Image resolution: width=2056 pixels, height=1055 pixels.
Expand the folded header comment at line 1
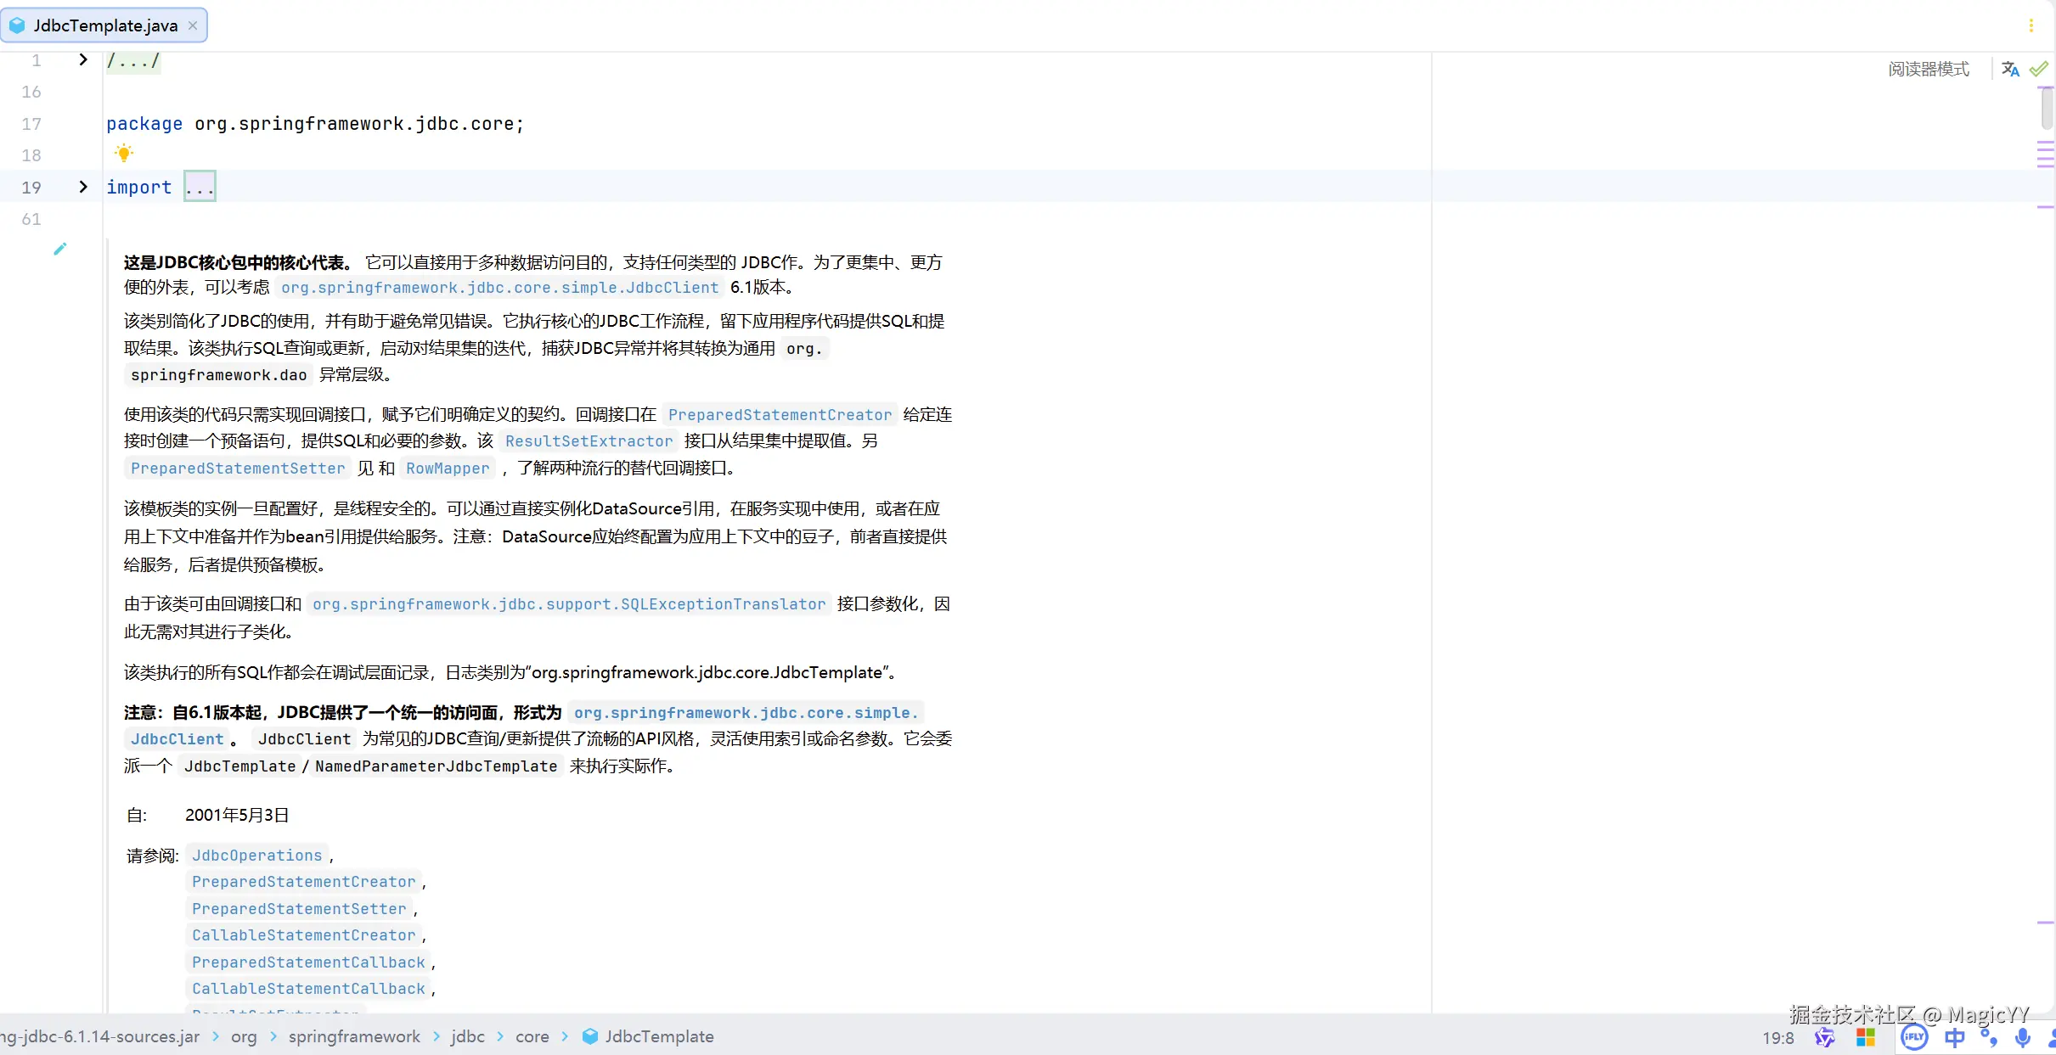click(x=82, y=59)
